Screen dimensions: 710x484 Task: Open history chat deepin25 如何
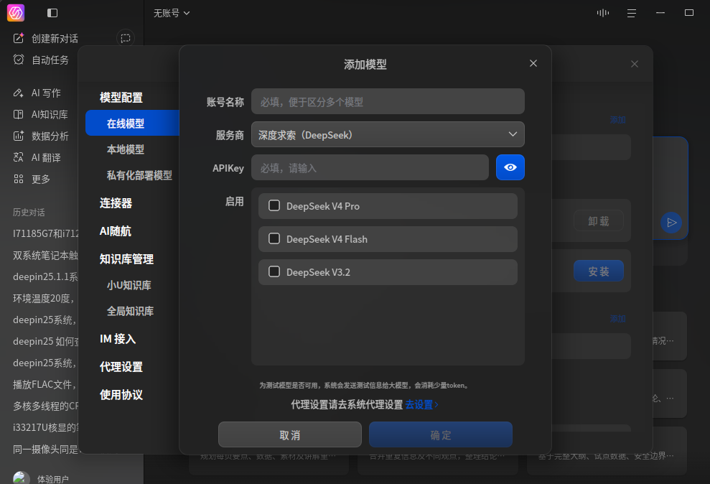pos(47,341)
